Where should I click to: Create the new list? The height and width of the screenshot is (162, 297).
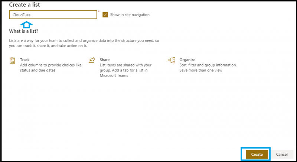click(257, 154)
